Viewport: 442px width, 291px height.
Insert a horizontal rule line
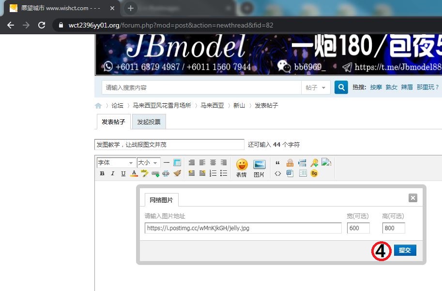point(167,163)
